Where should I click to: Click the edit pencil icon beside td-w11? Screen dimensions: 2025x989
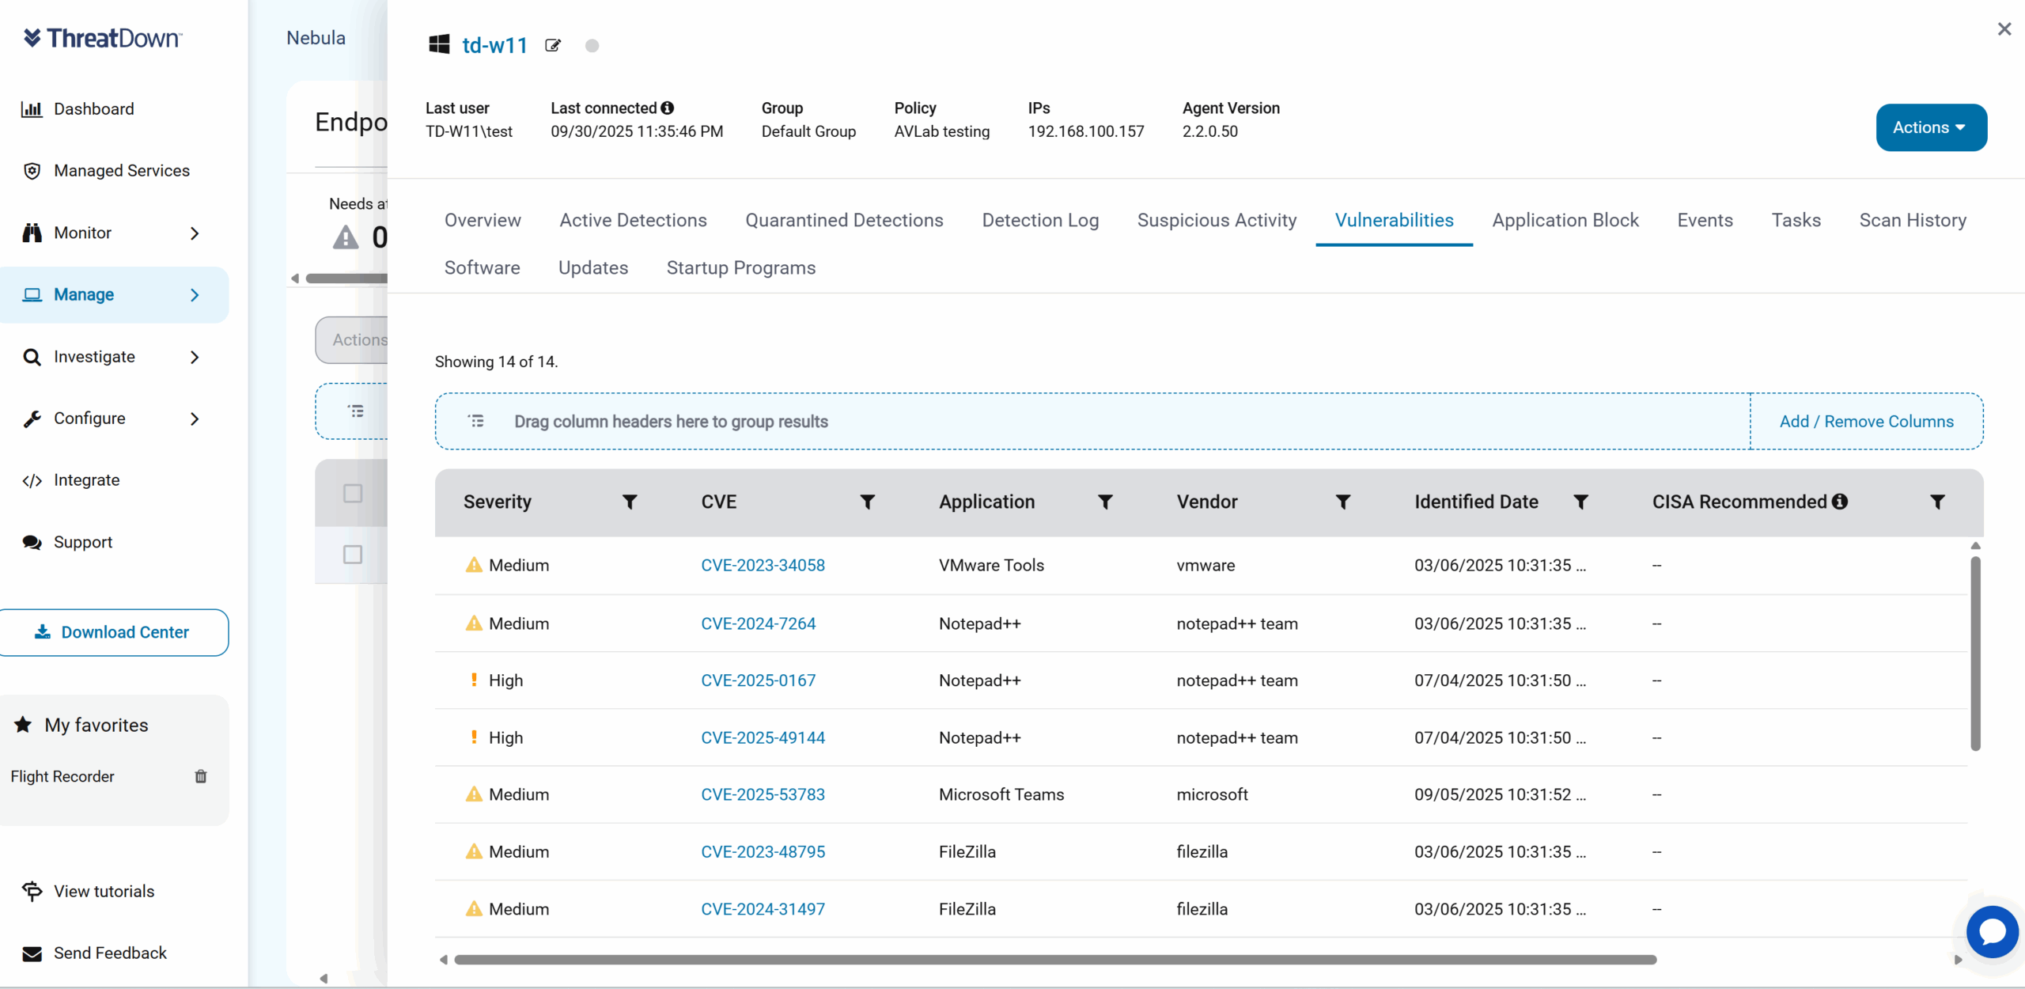click(x=553, y=46)
